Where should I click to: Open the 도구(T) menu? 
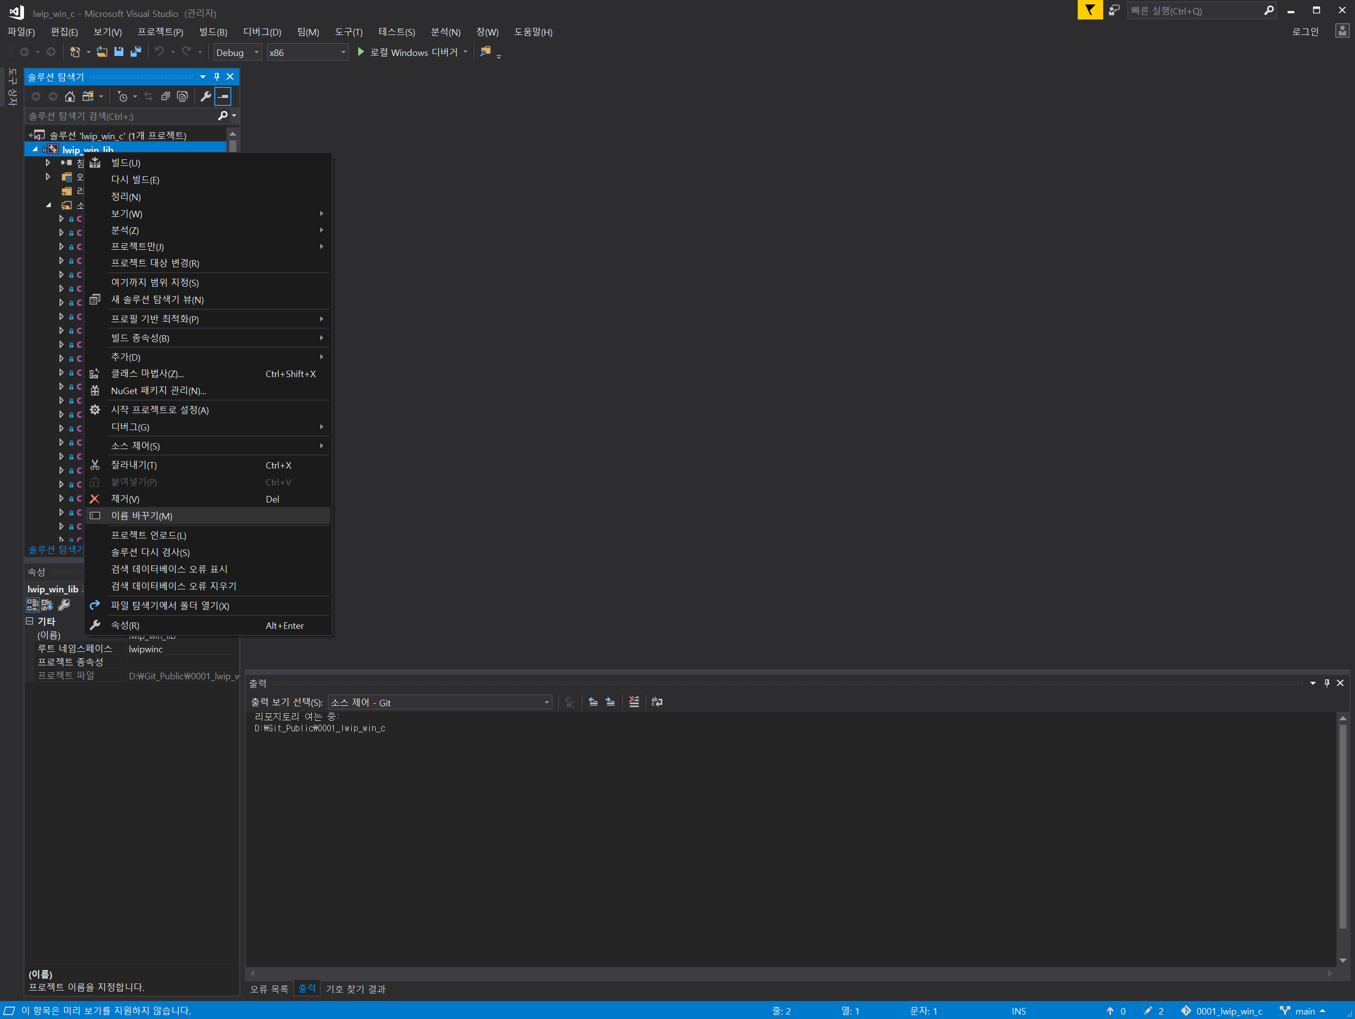coord(348,32)
